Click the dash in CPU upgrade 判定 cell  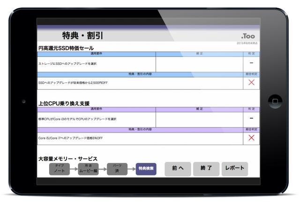click(x=251, y=119)
